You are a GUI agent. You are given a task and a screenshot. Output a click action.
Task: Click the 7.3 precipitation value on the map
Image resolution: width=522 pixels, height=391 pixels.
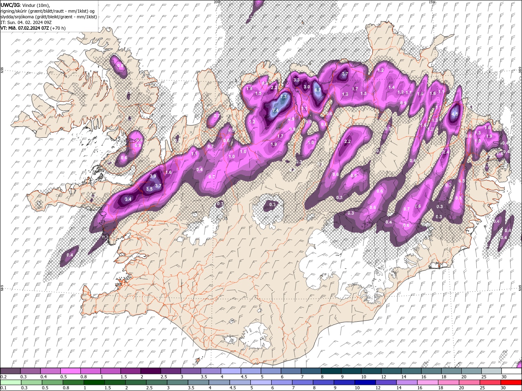283,97
